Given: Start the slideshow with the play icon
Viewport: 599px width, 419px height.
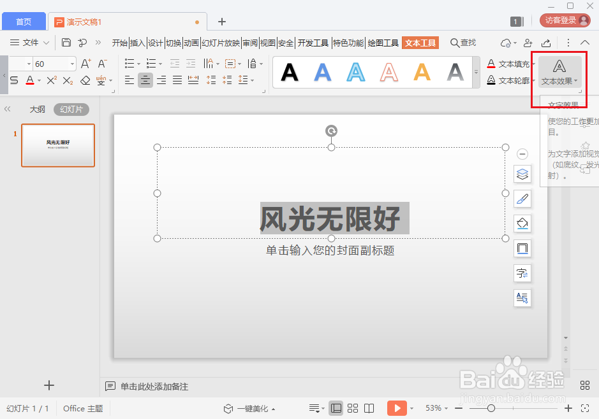Looking at the screenshot, I should [x=397, y=408].
